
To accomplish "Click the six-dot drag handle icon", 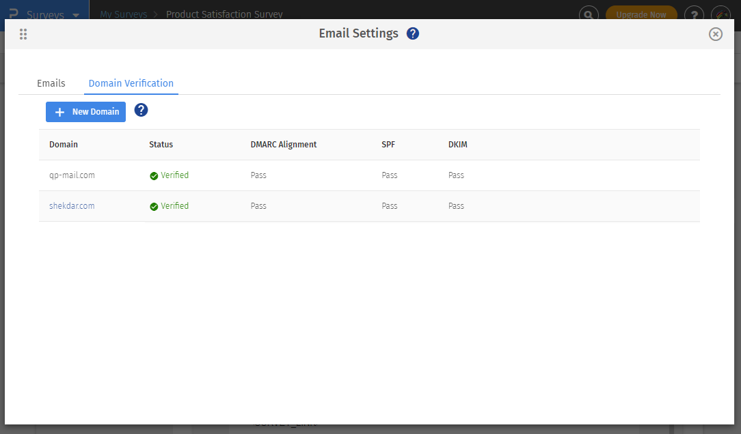I will pyautogui.click(x=23, y=34).
